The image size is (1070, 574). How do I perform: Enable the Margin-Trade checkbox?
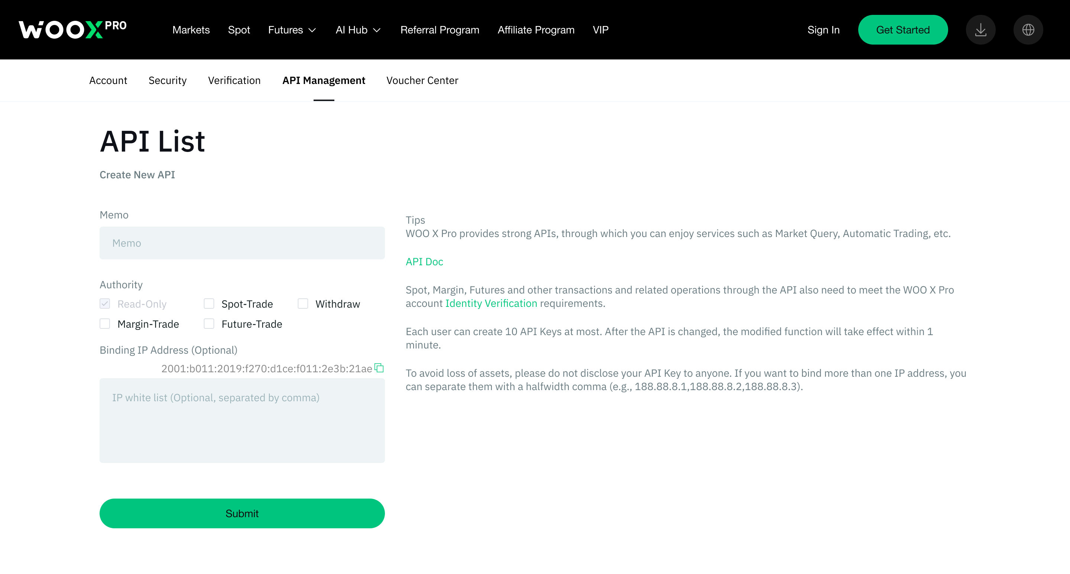105,324
